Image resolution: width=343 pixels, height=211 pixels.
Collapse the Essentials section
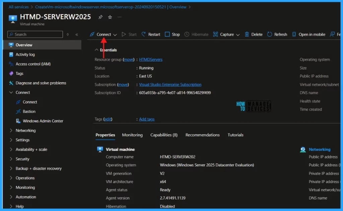[96, 50]
